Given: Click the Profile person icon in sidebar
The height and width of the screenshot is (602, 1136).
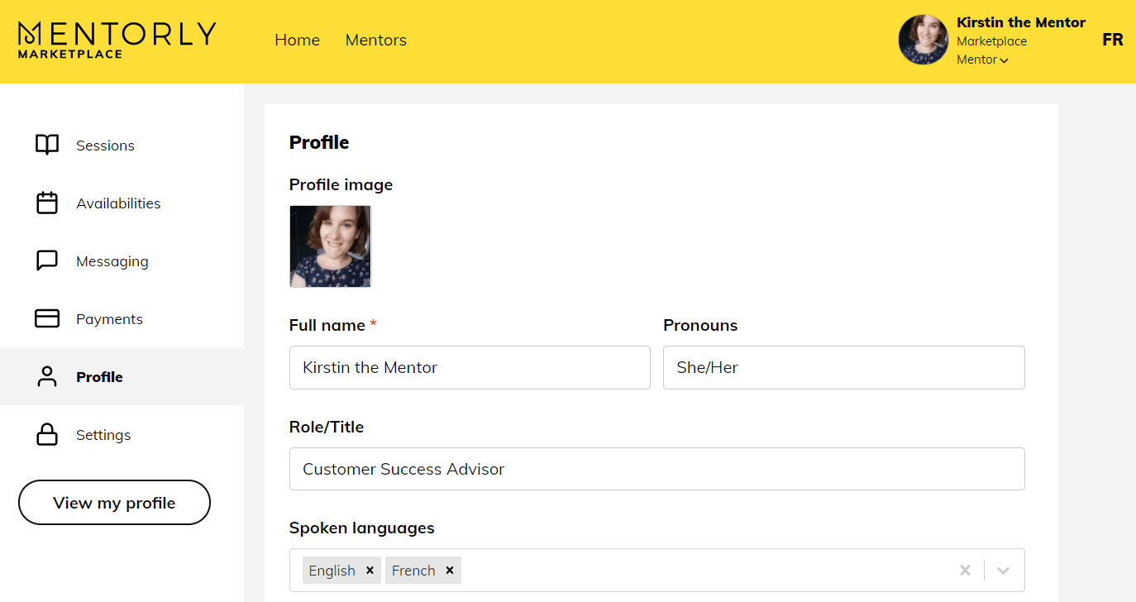Looking at the screenshot, I should [x=47, y=377].
